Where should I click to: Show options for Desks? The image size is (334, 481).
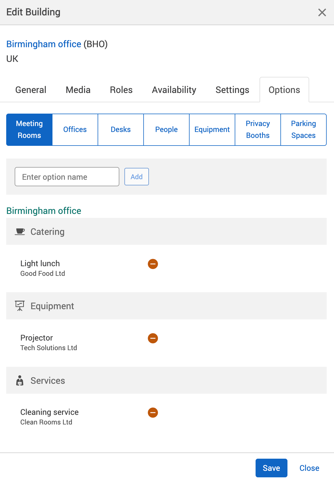(x=121, y=130)
